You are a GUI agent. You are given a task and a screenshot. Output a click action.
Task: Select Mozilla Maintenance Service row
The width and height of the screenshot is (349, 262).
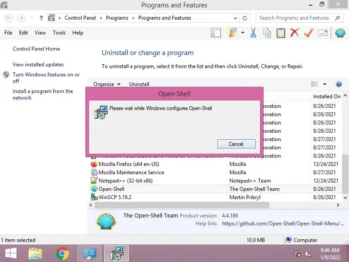[215, 172]
